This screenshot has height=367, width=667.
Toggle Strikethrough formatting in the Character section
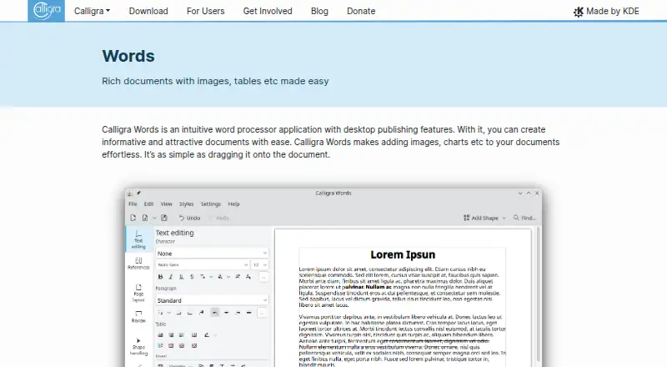click(x=193, y=277)
